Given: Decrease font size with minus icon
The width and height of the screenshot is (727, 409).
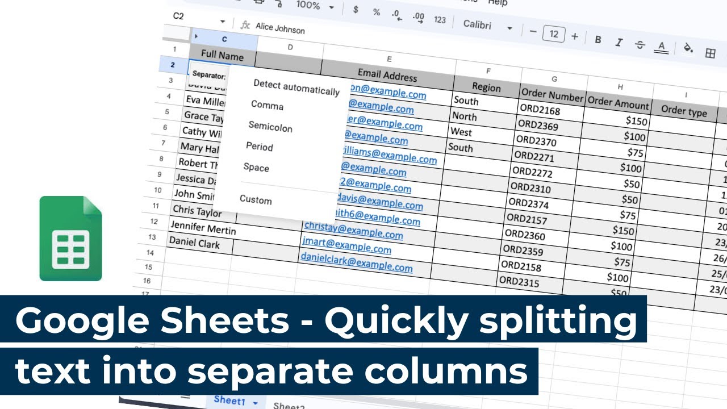Looking at the screenshot, I should point(533,31).
